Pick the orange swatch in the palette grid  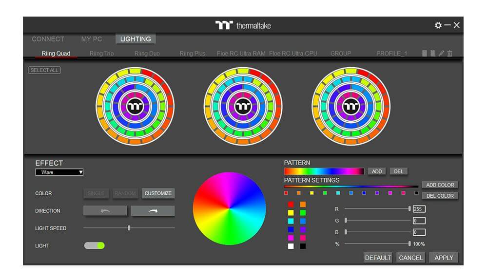pos(303,205)
